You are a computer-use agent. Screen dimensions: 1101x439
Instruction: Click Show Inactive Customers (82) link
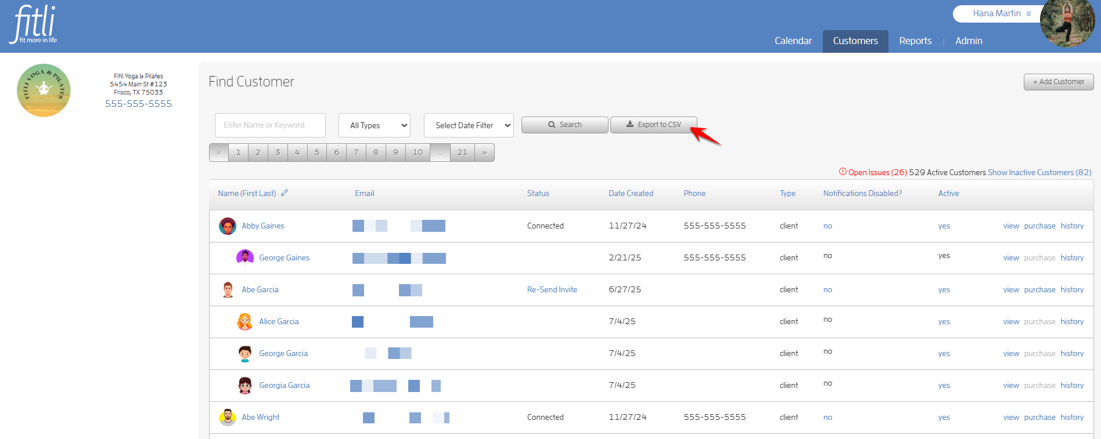[1039, 172]
